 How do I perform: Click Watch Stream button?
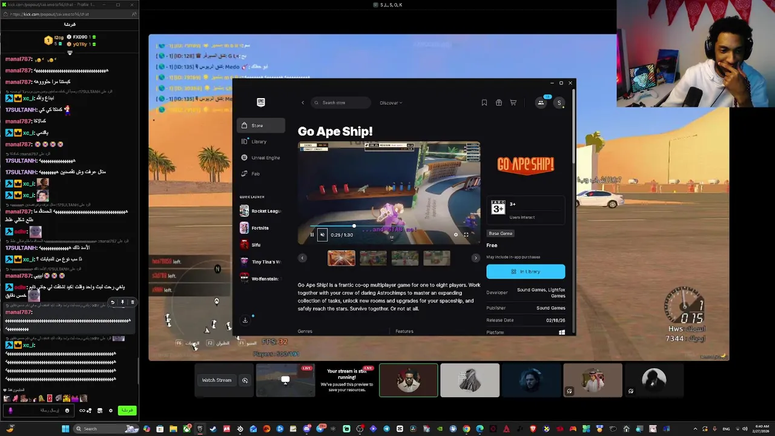coord(217,380)
